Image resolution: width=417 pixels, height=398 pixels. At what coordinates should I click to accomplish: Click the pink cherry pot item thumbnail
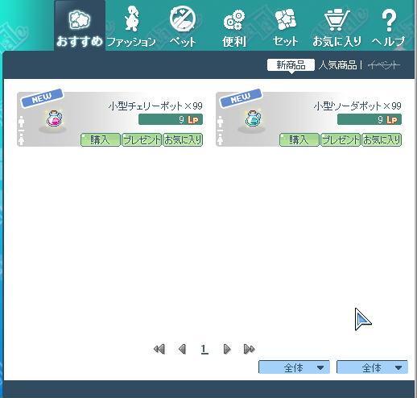click(x=54, y=118)
